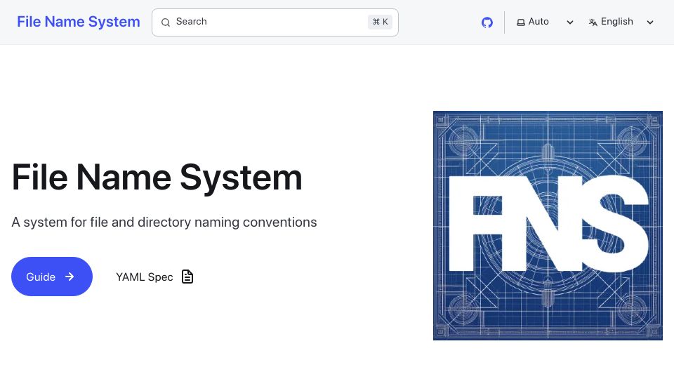The height and width of the screenshot is (379, 674).
Task: Open the YAML Spec link
Action: point(154,277)
